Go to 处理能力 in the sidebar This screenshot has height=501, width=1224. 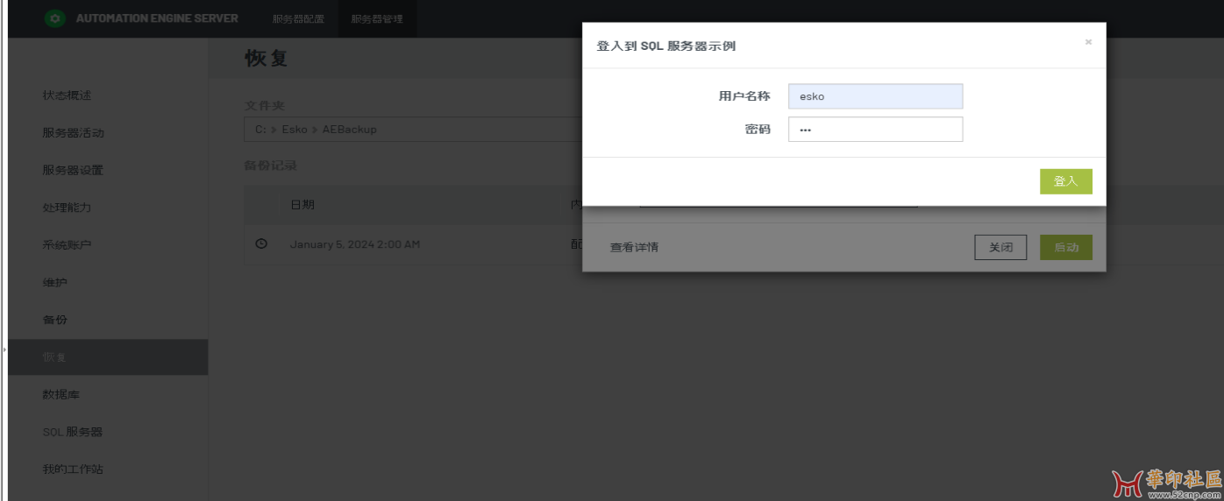click(67, 208)
